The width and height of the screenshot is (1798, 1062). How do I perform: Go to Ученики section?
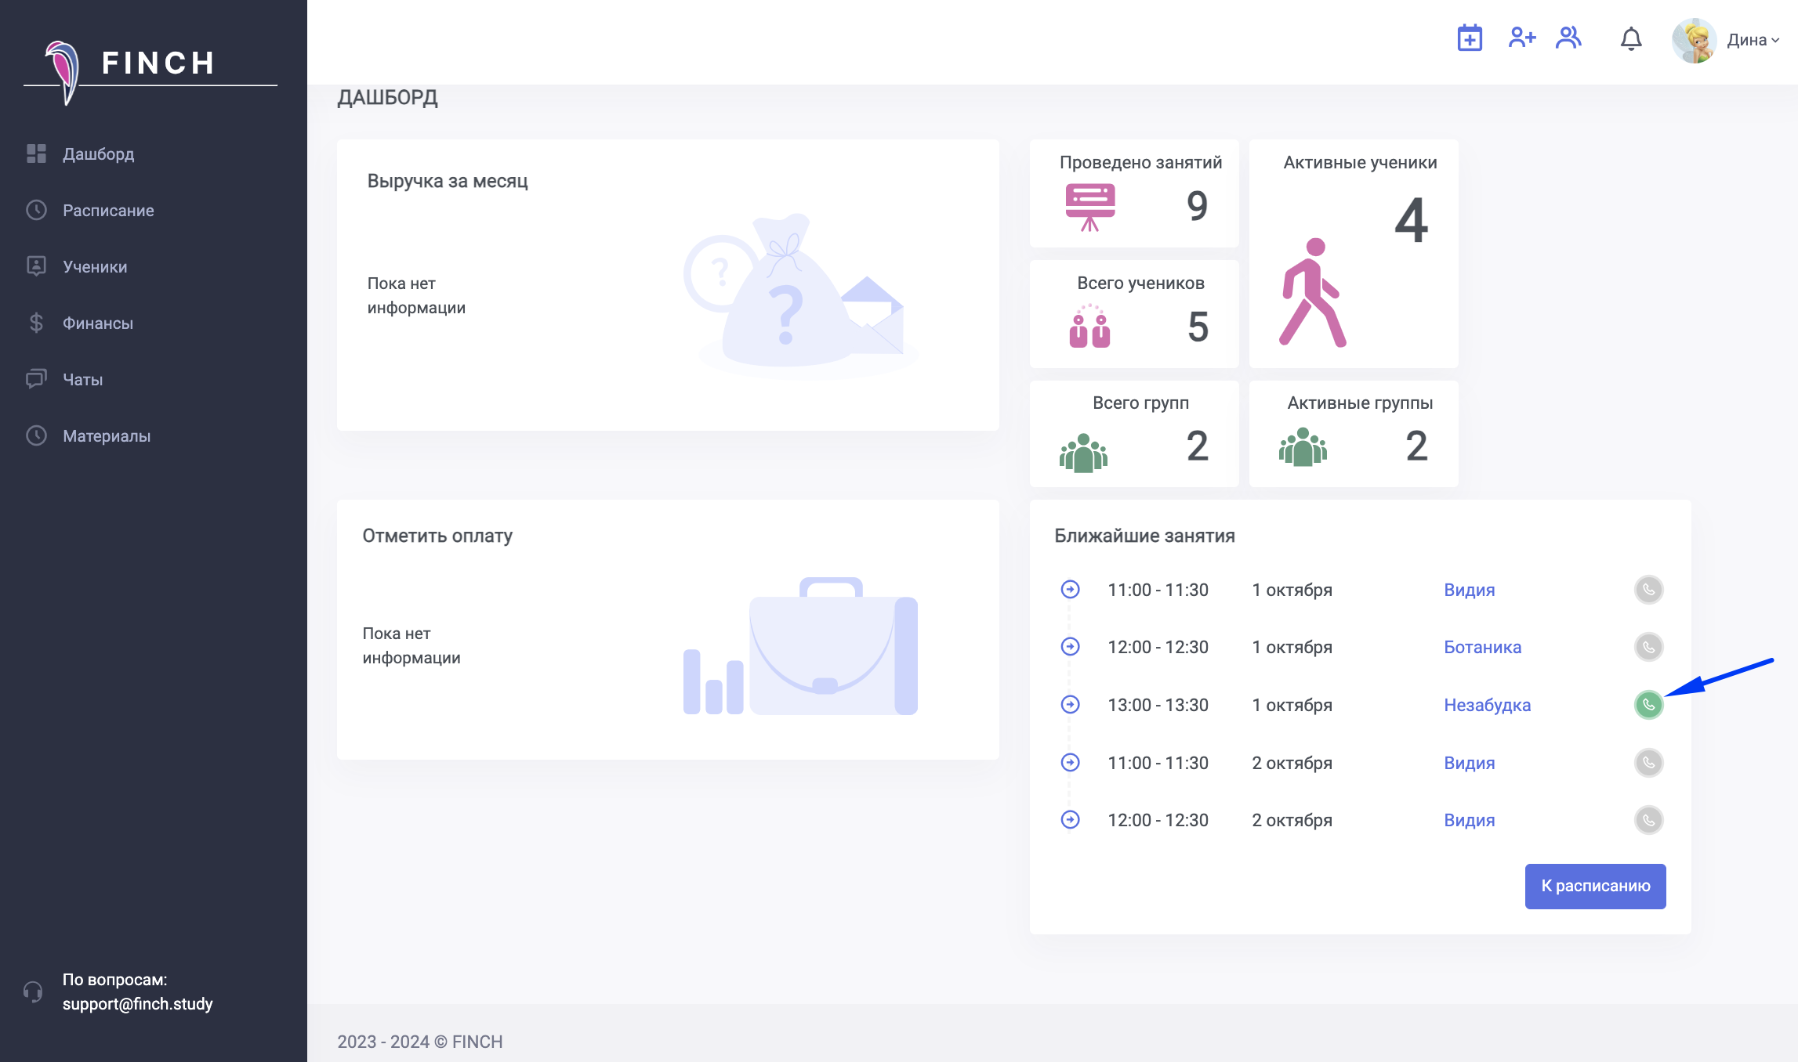pyautogui.click(x=95, y=267)
